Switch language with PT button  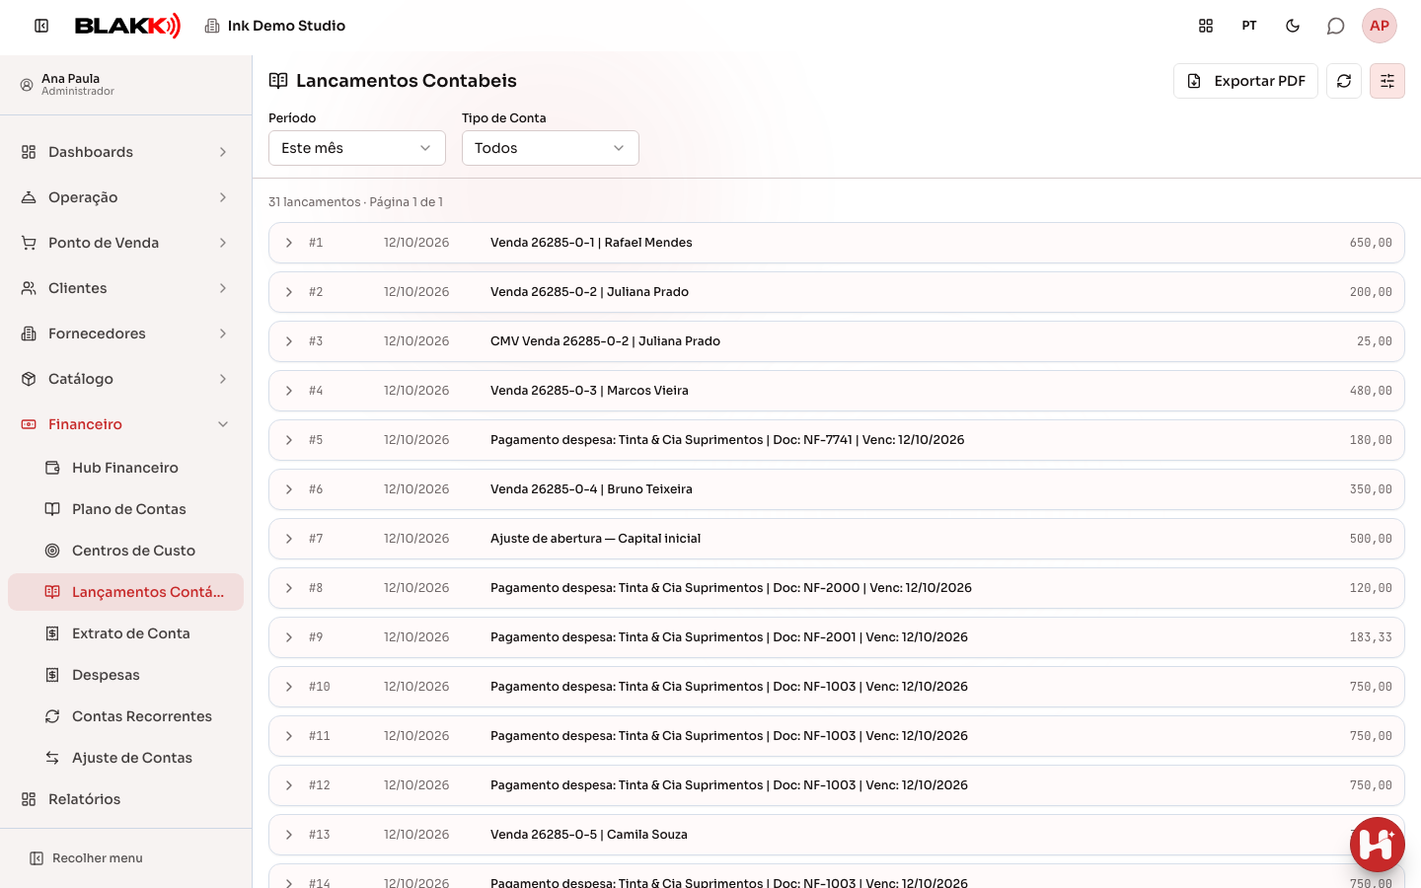1249,26
